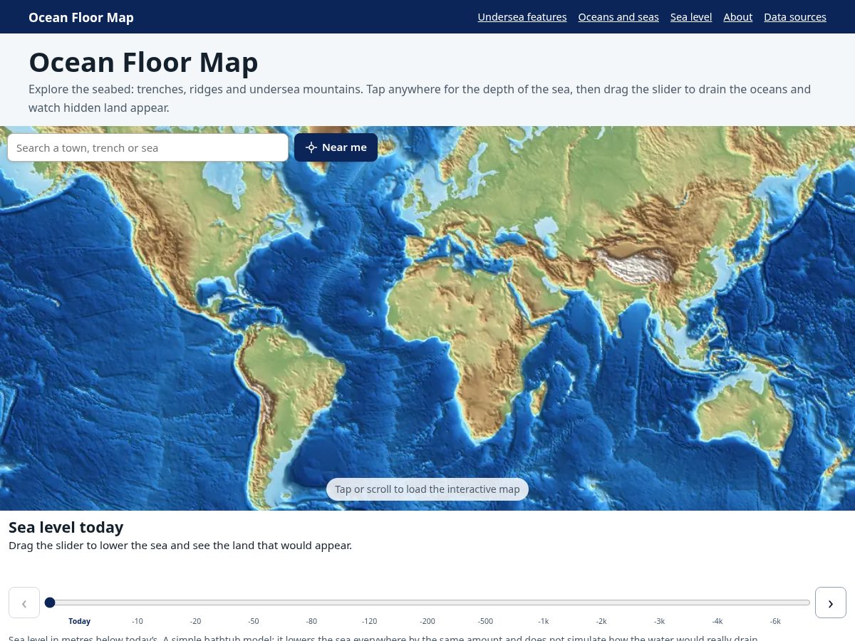
Task: Select the -20 tick label
Action: [x=196, y=621]
